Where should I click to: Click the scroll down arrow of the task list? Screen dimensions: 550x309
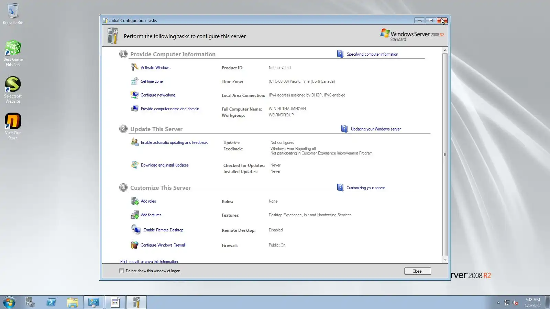(x=445, y=260)
